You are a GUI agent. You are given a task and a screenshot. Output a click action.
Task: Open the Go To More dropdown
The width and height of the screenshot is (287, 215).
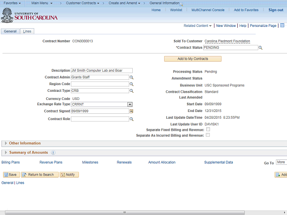point(281,162)
